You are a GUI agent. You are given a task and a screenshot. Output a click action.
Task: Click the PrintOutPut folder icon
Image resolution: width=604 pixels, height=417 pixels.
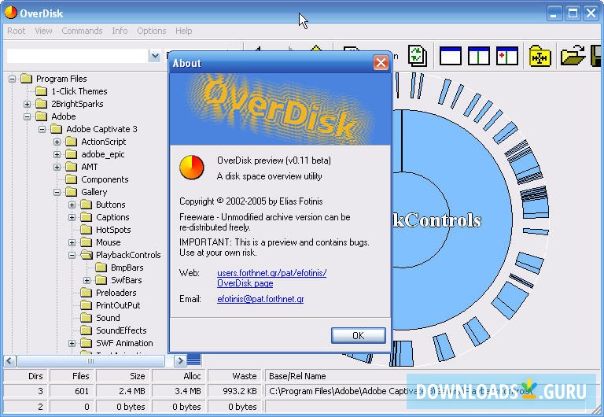click(87, 305)
